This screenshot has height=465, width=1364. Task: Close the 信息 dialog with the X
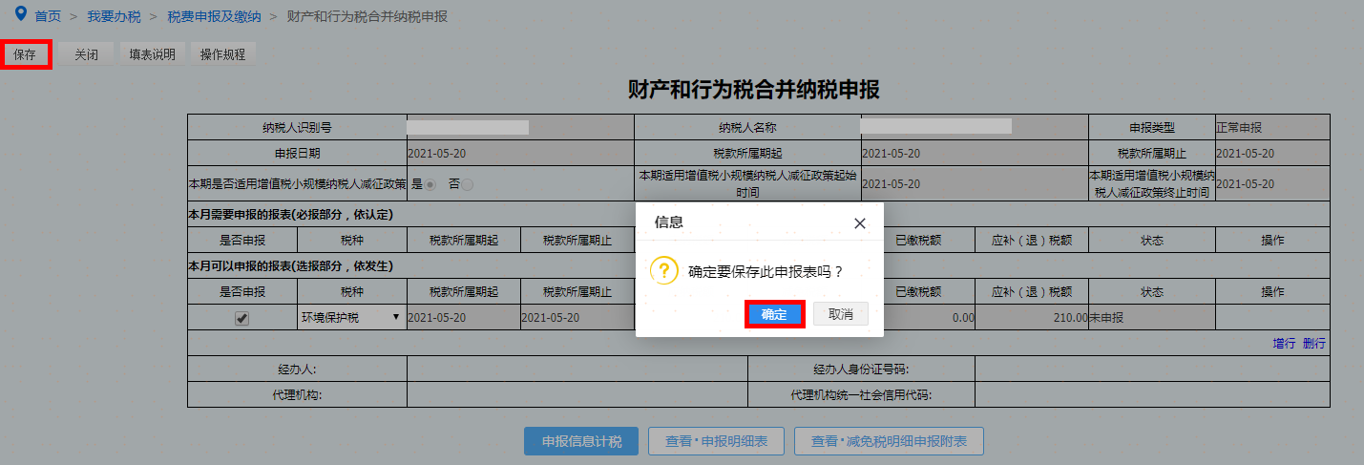click(x=859, y=222)
